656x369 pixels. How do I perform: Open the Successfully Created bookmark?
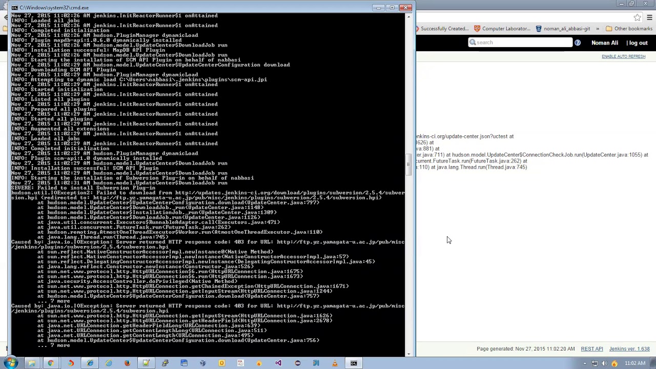tap(443, 29)
